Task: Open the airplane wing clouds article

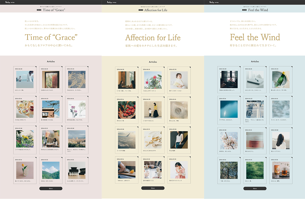Action: tap(127, 140)
